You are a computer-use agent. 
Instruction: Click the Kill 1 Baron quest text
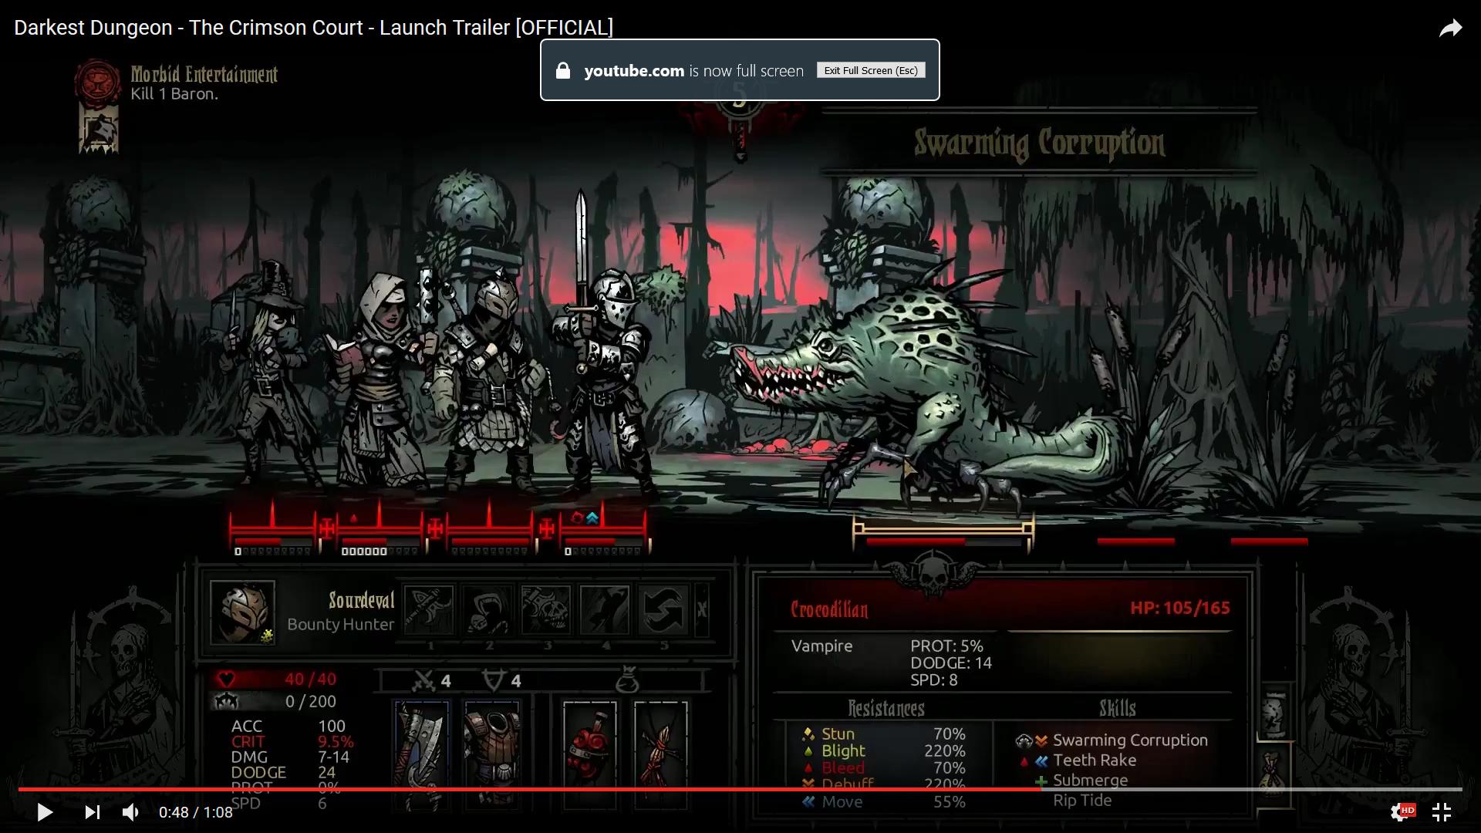(174, 94)
